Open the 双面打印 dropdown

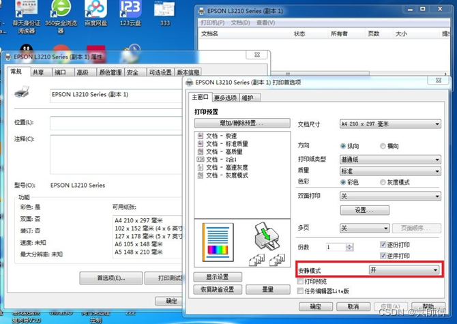[390, 196]
